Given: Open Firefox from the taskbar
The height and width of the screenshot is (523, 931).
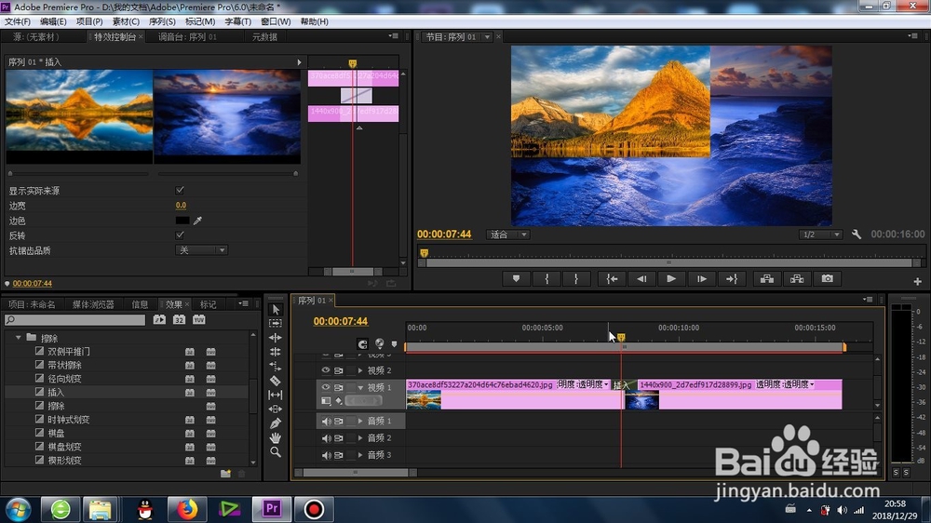Looking at the screenshot, I should 186,509.
